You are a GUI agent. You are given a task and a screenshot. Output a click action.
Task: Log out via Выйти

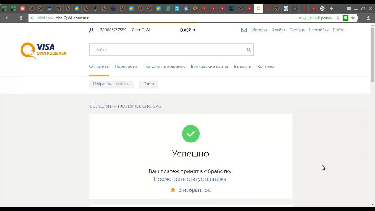coord(339,30)
